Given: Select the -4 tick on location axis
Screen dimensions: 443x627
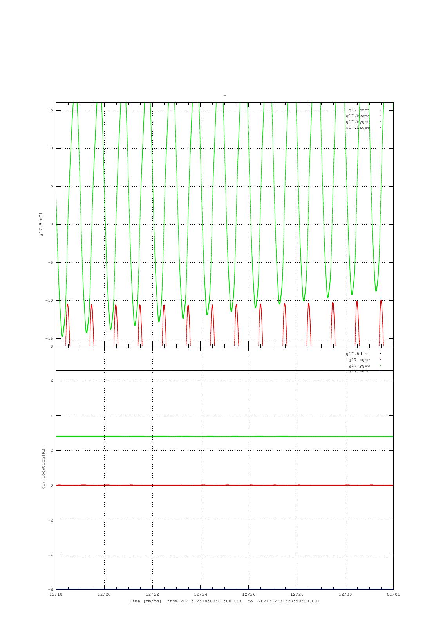Looking at the screenshot, I should (x=51, y=555).
